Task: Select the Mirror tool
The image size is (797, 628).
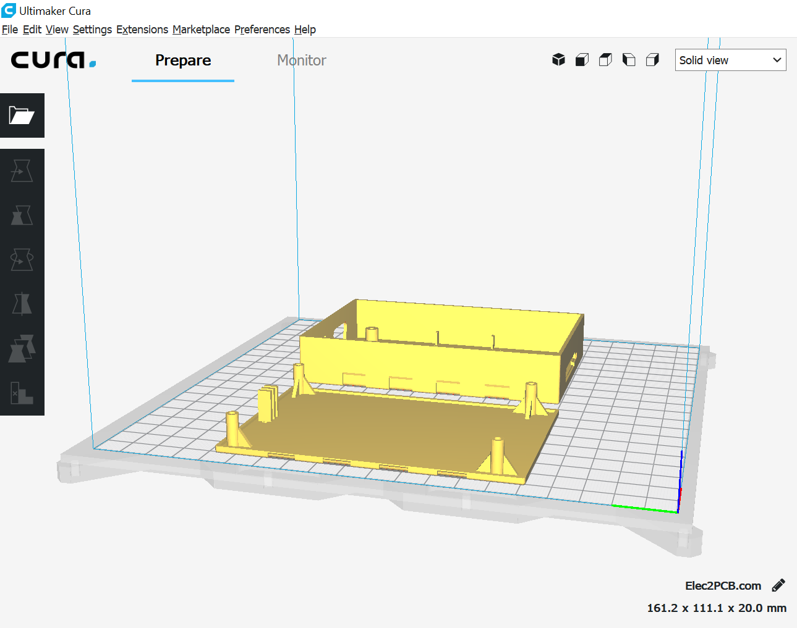Action: (x=22, y=304)
